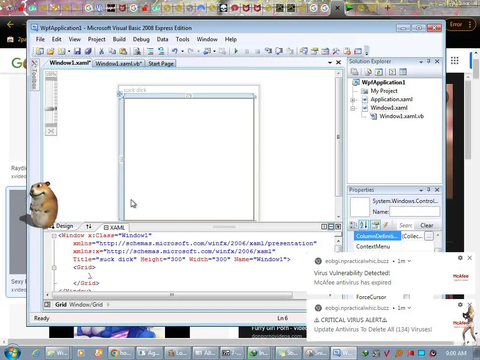Click the Name input field in Properties
This screenshot has height=360, width=480.
pyautogui.click(x=414, y=211)
